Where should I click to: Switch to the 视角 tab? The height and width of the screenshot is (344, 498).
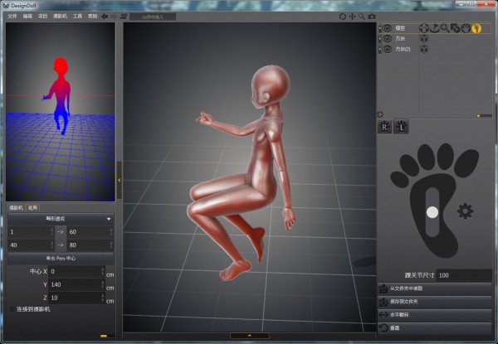[33, 207]
